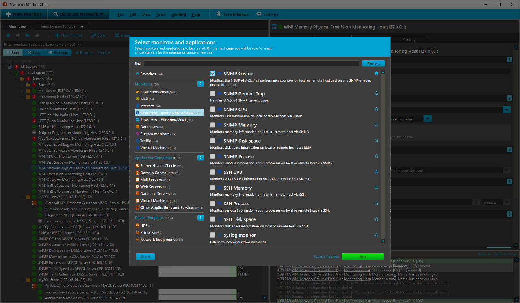Select the Databases category icon

click(x=137, y=127)
